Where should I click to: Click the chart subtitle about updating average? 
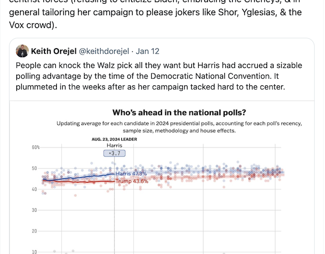(179, 127)
